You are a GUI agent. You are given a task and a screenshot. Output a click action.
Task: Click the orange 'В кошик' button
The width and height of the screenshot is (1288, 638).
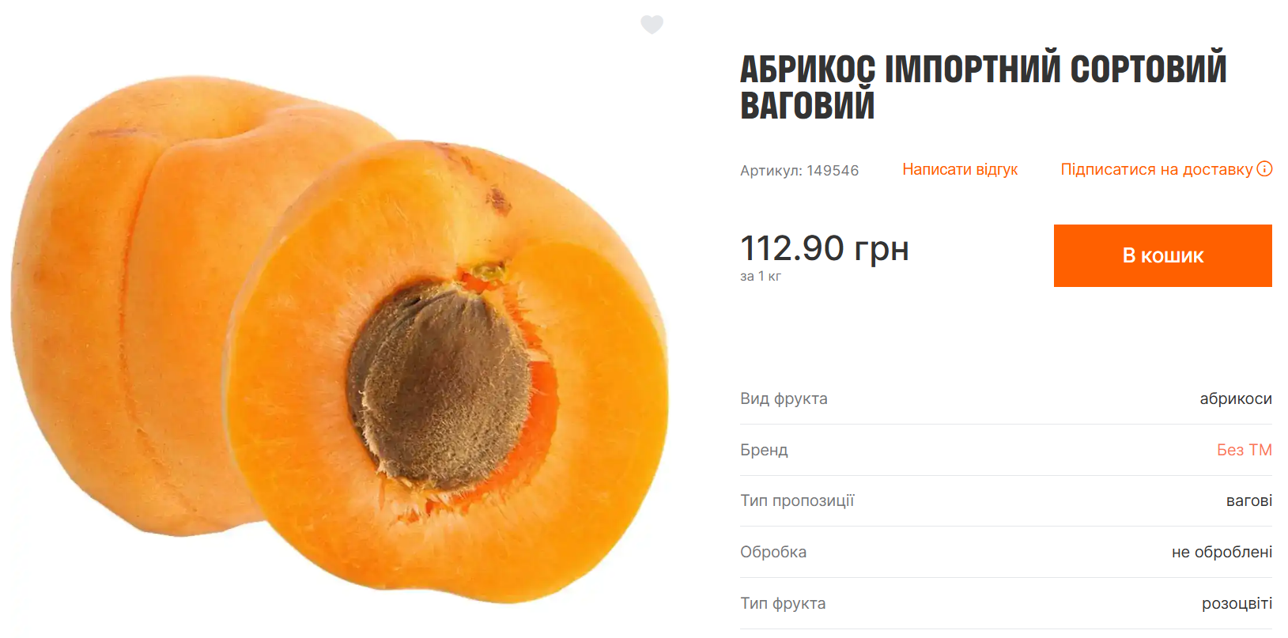(1162, 255)
